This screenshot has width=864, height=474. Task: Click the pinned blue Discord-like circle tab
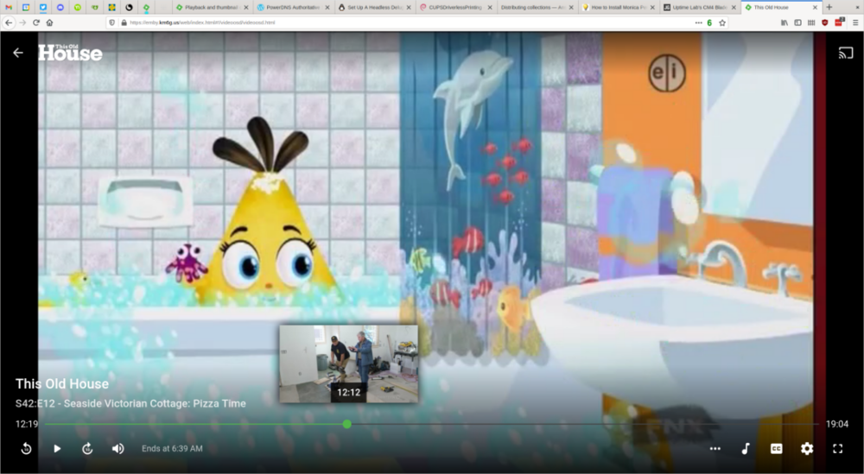tap(60, 8)
